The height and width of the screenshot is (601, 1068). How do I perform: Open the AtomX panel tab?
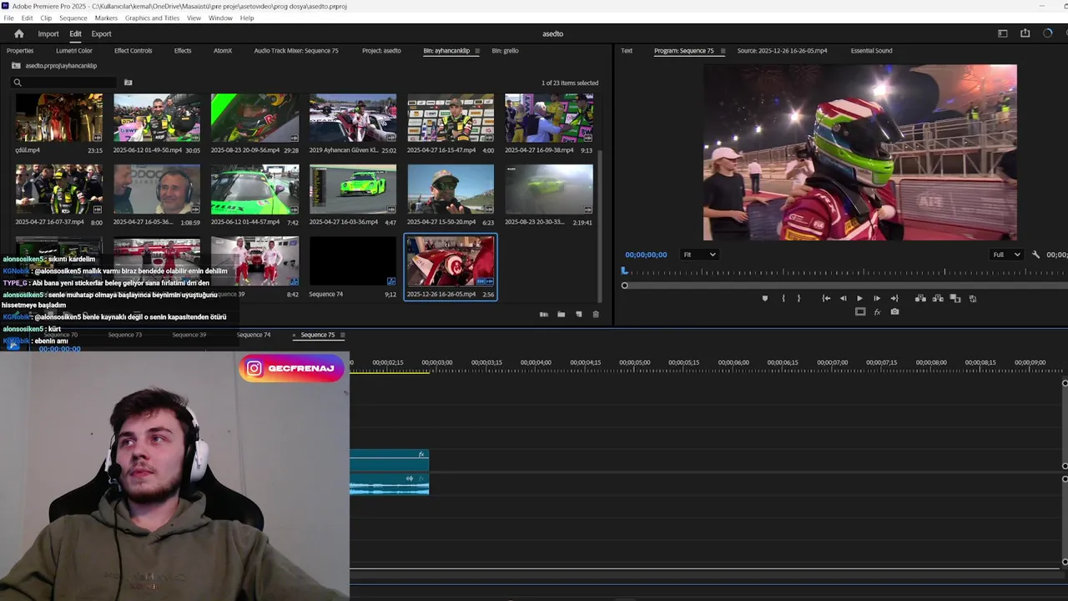coord(223,51)
